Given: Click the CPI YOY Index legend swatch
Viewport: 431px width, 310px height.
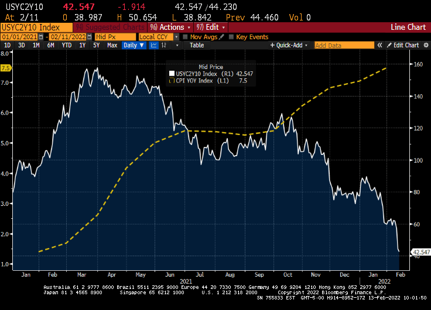Looking at the screenshot, I should click(172, 81).
